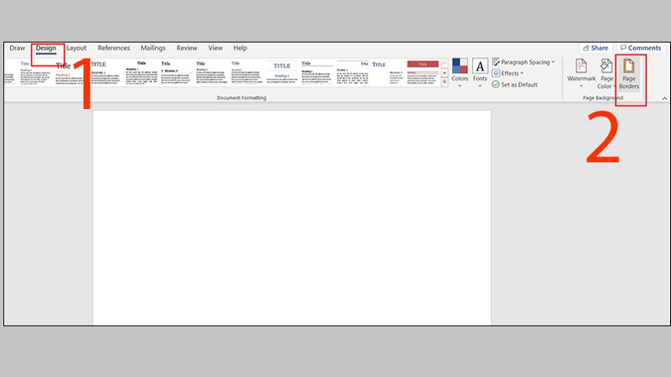
Task: Click the Set as Default checkmark option
Action: click(x=514, y=85)
